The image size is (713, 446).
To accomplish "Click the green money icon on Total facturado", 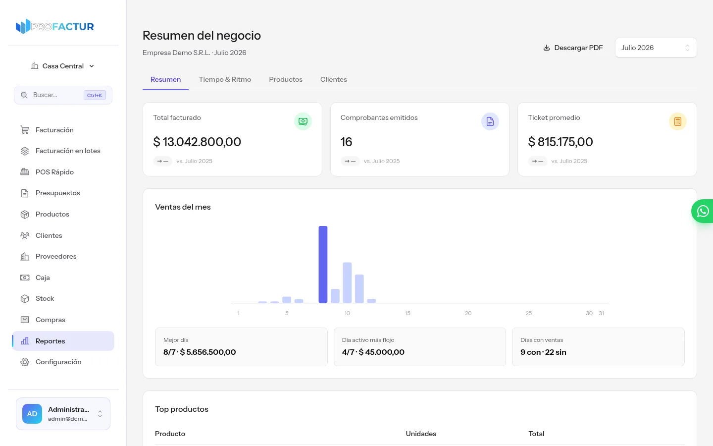I will [x=303, y=121].
